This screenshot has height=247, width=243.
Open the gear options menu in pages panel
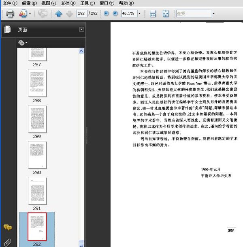[23, 43]
